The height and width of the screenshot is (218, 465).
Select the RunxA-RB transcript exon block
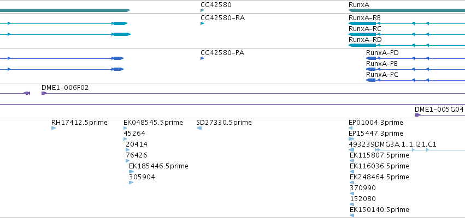[362, 23]
